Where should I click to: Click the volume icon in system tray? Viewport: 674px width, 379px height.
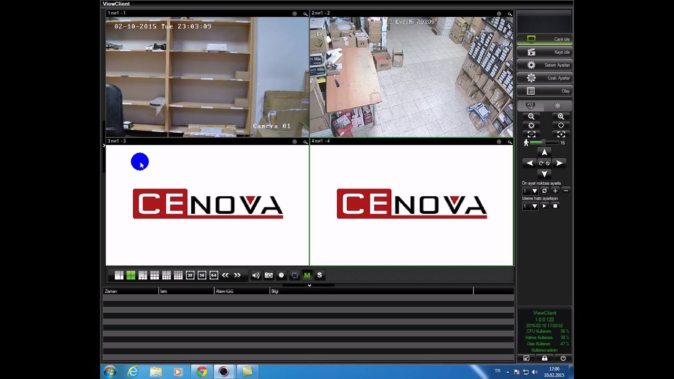(x=534, y=372)
